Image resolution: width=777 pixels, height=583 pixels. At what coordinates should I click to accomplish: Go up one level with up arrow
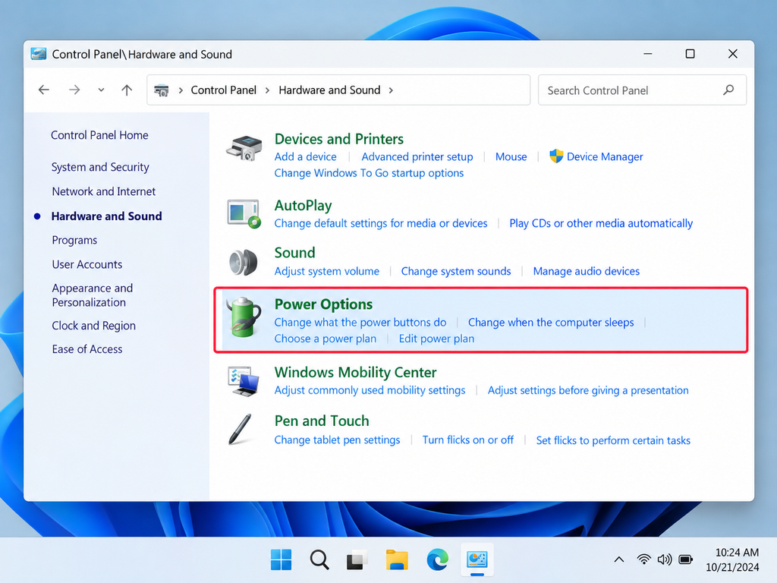pos(127,90)
